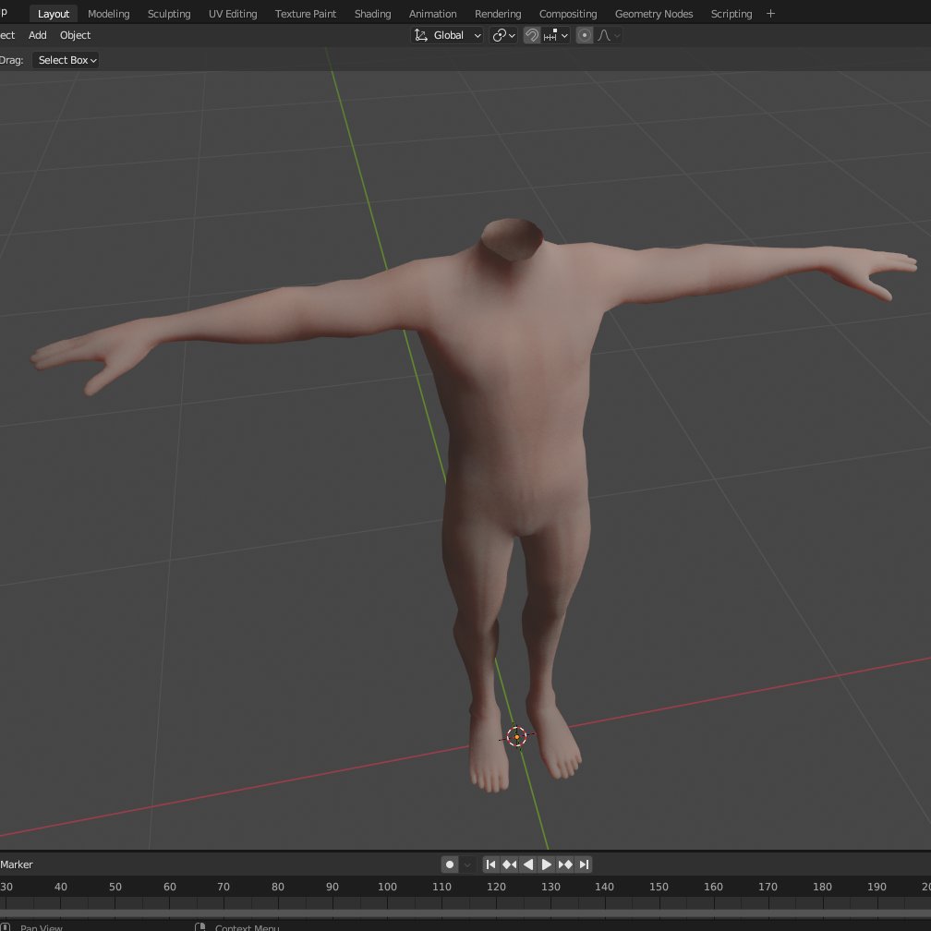Viewport: 931px width, 931px height.
Task: Jump to next keyframe
Action: (565, 864)
